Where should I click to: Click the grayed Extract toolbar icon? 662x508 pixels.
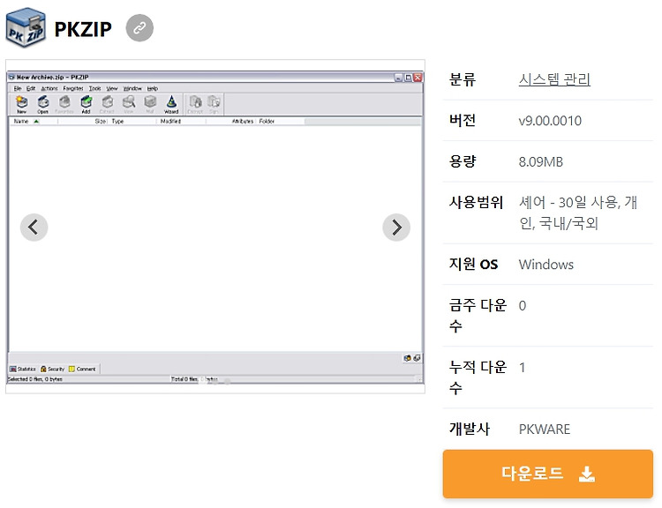pyautogui.click(x=107, y=104)
